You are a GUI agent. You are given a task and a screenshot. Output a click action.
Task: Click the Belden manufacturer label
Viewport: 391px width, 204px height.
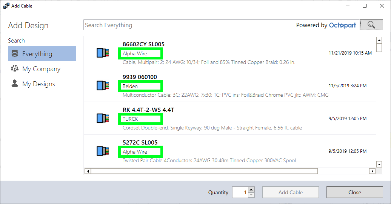tap(130, 86)
